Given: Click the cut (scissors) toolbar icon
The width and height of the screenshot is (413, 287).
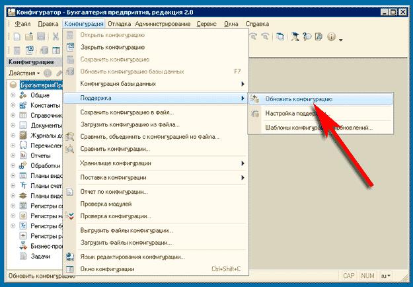Looking at the screenshot, I should (x=56, y=36).
